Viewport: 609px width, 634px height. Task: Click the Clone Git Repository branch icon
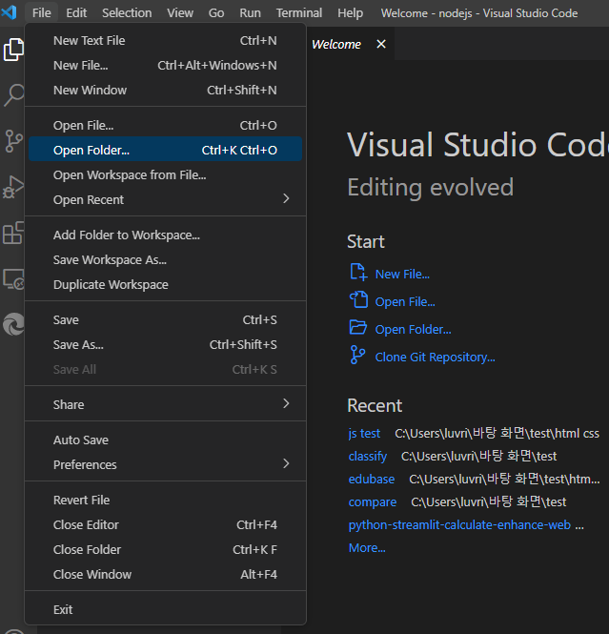tap(357, 355)
